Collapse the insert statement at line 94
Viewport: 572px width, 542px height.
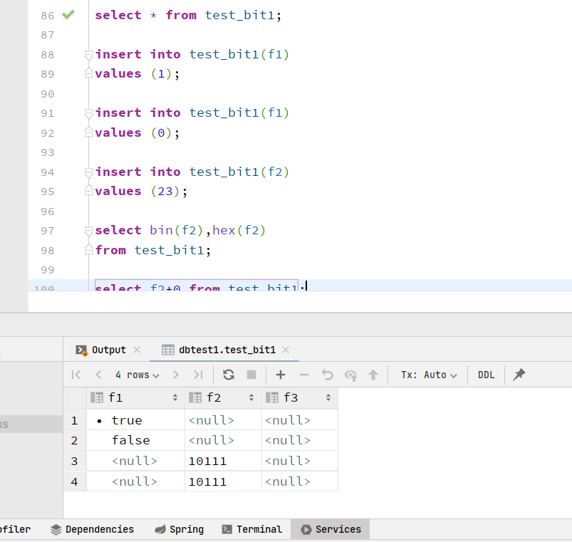[88, 172]
